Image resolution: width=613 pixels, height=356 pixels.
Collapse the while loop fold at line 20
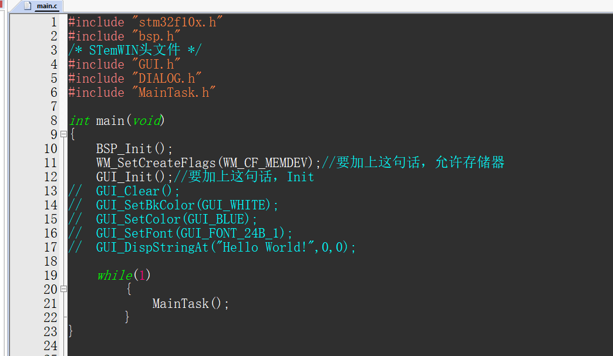[x=63, y=289]
